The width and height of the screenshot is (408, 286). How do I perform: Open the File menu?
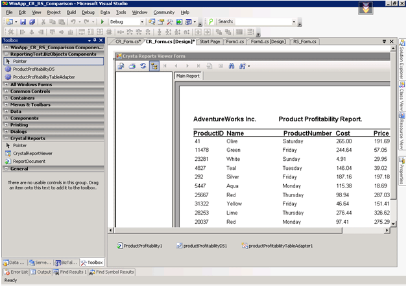tap(9, 12)
